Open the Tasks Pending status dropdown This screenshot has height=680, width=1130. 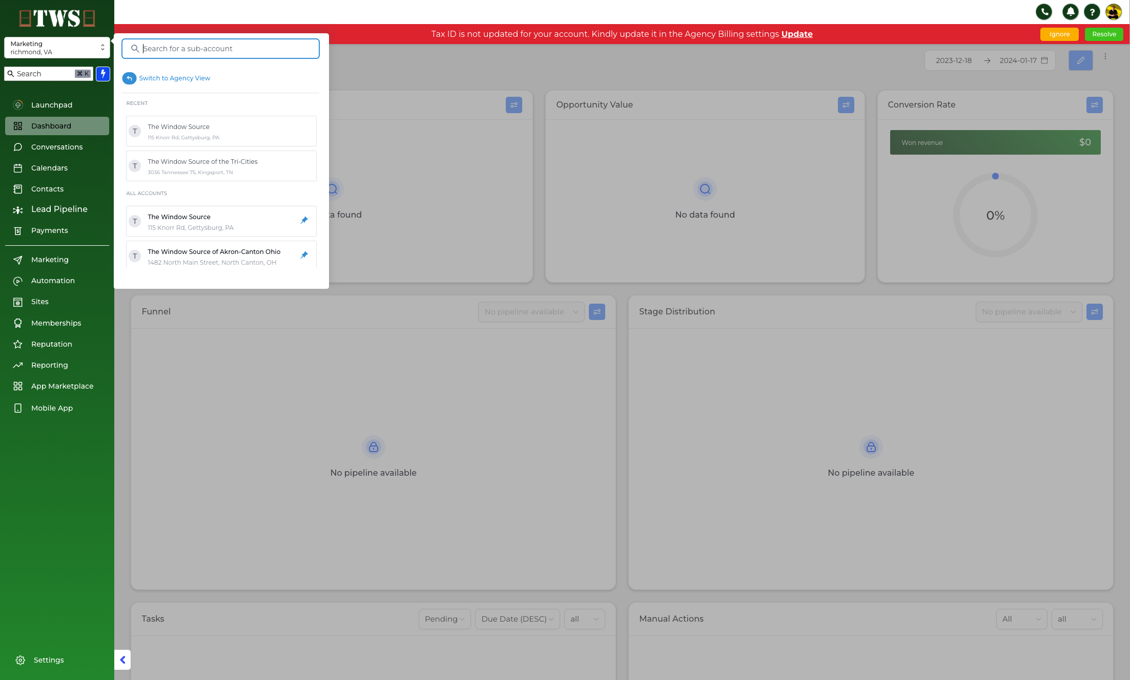(x=444, y=619)
